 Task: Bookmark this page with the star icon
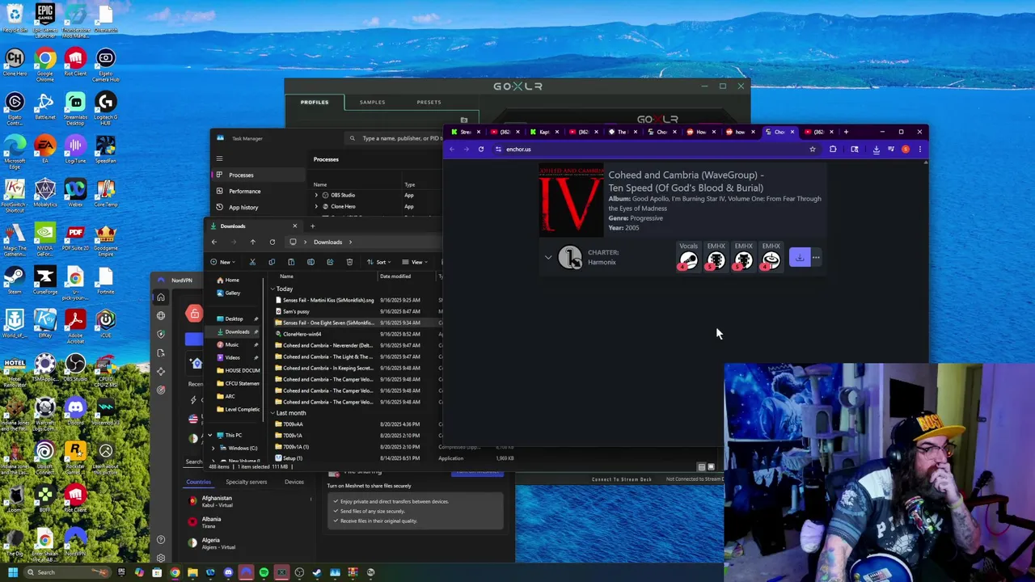coord(813,149)
